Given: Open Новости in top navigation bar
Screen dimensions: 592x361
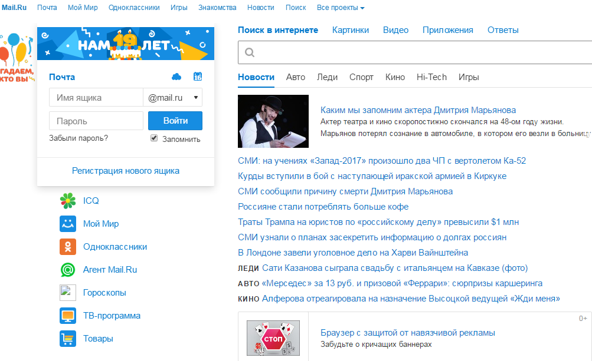Looking at the screenshot, I should 261,8.
